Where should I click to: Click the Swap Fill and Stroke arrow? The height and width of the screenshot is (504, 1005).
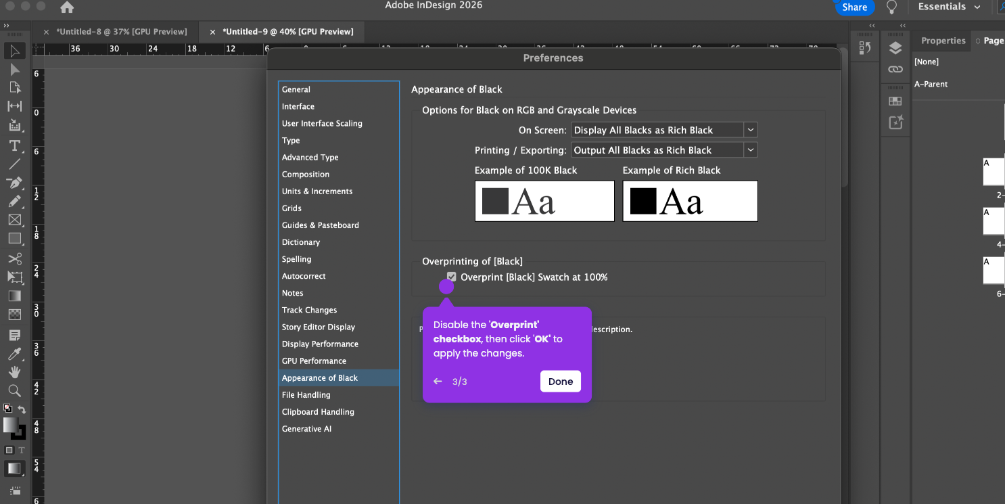click(x=22, y=409)
